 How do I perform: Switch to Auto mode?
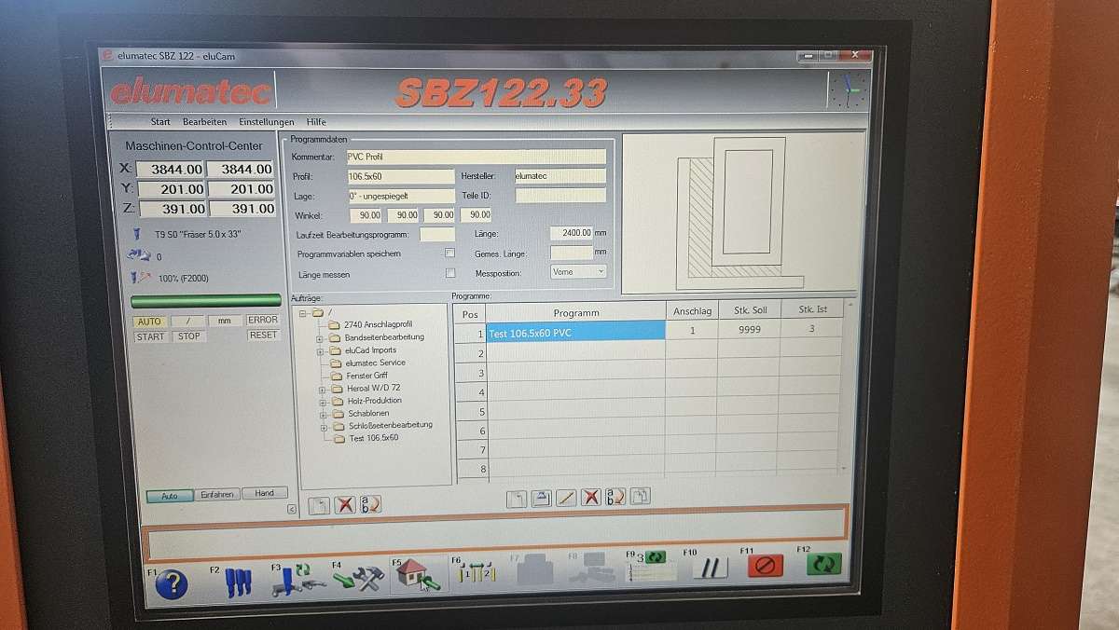tap(170, 496)
